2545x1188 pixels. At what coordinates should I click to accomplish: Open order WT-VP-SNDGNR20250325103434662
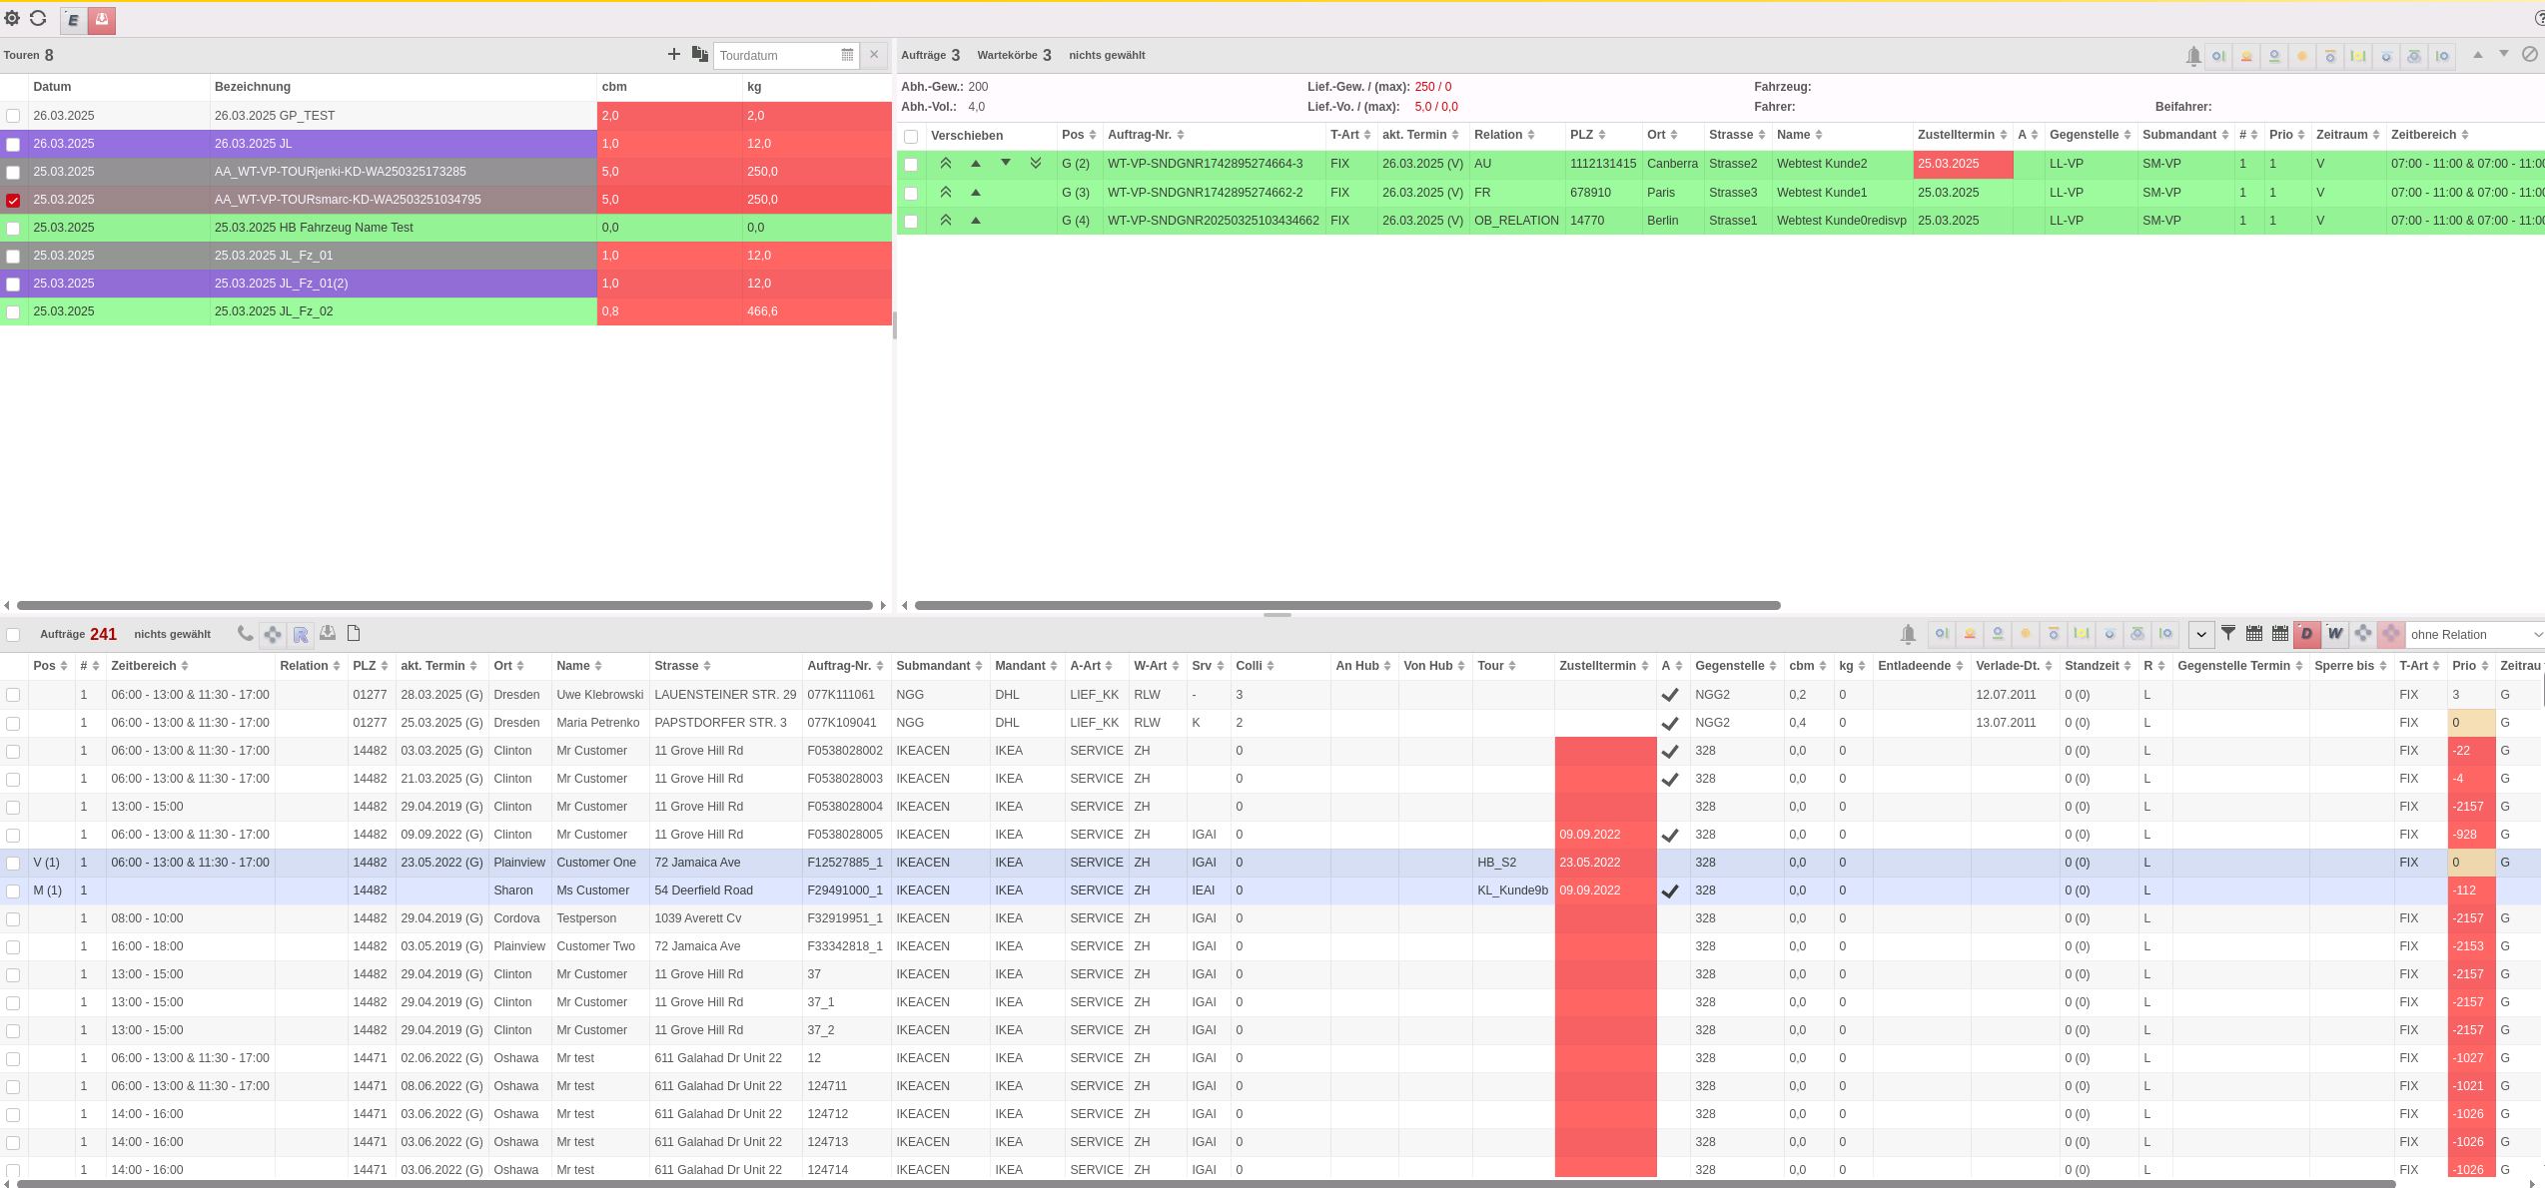(x=1213, y=221)
